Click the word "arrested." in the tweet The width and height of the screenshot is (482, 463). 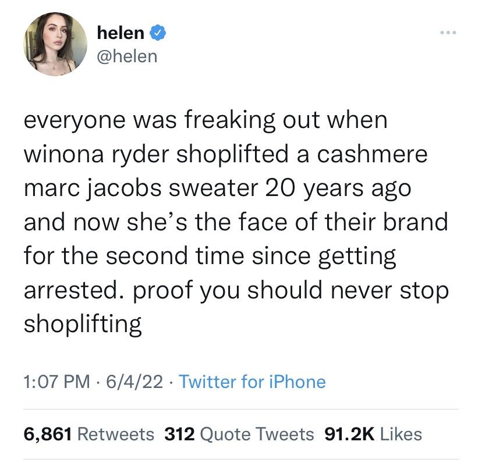pos(68,291)
